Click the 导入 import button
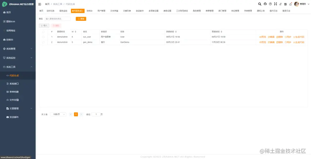 tap(44, 26)
